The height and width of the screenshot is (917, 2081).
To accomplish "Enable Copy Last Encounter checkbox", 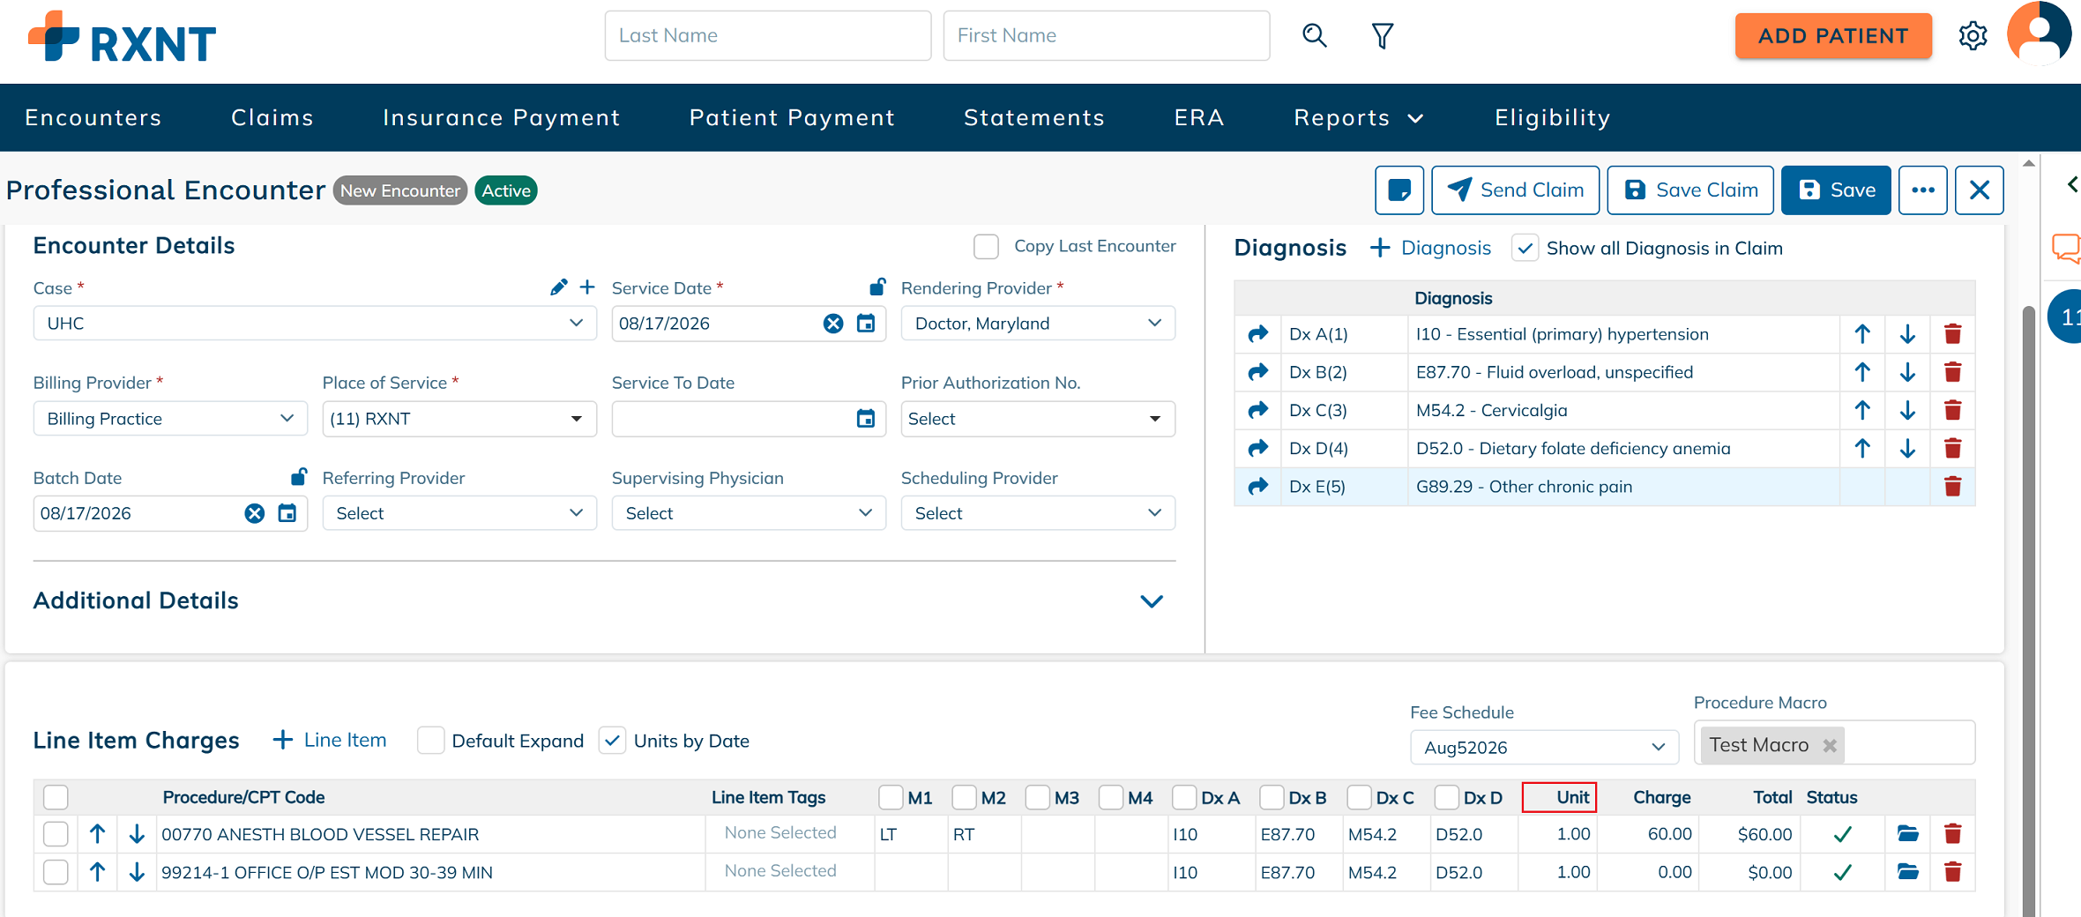I will click(986, 246).
